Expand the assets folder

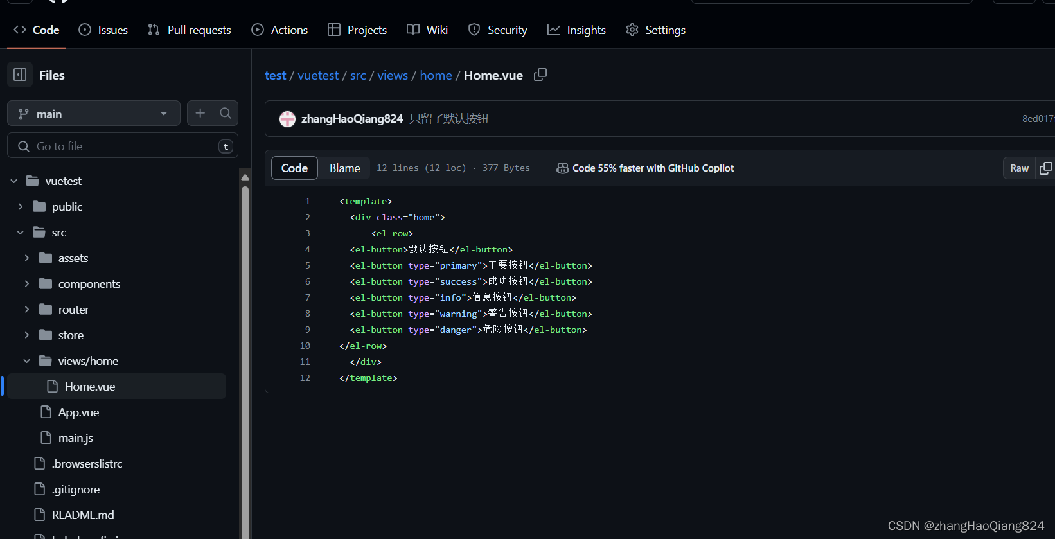coord(27,258)
